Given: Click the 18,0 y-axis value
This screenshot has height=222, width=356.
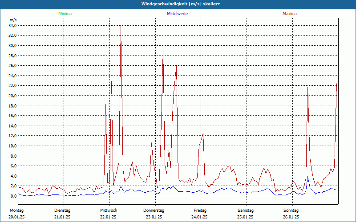Looking at the screenshot, I should 12,106.
